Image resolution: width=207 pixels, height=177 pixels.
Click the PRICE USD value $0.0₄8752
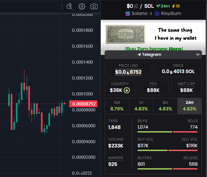tap(128, 72)
